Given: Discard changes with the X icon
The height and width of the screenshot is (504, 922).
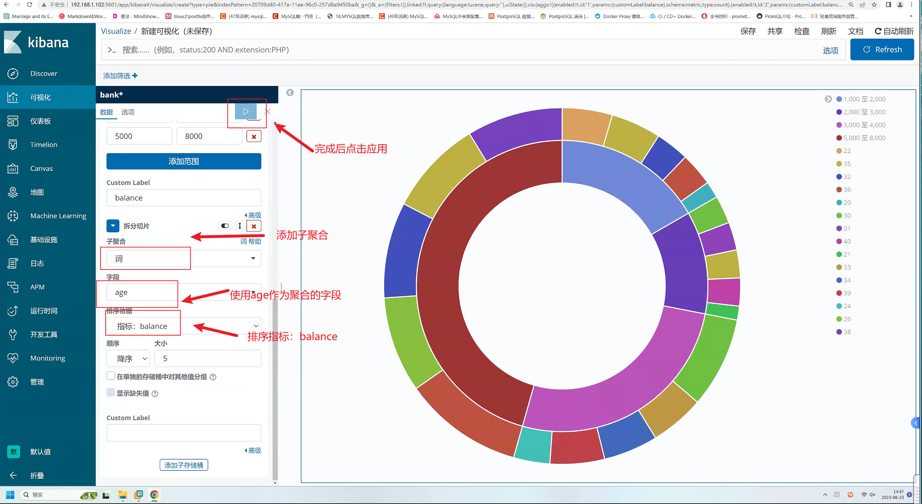Looking at the screenshot, I should coord(267,111).
